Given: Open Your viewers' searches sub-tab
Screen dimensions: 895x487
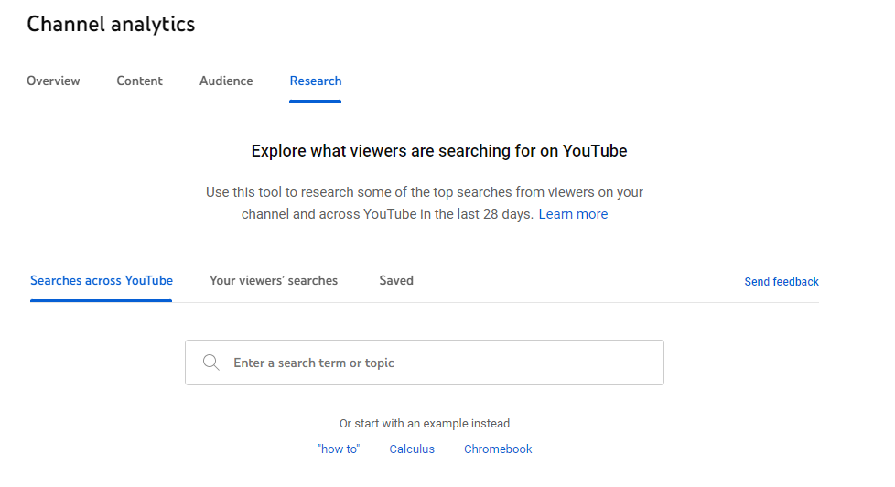Looking at the screenshot, I should (274, 280).
